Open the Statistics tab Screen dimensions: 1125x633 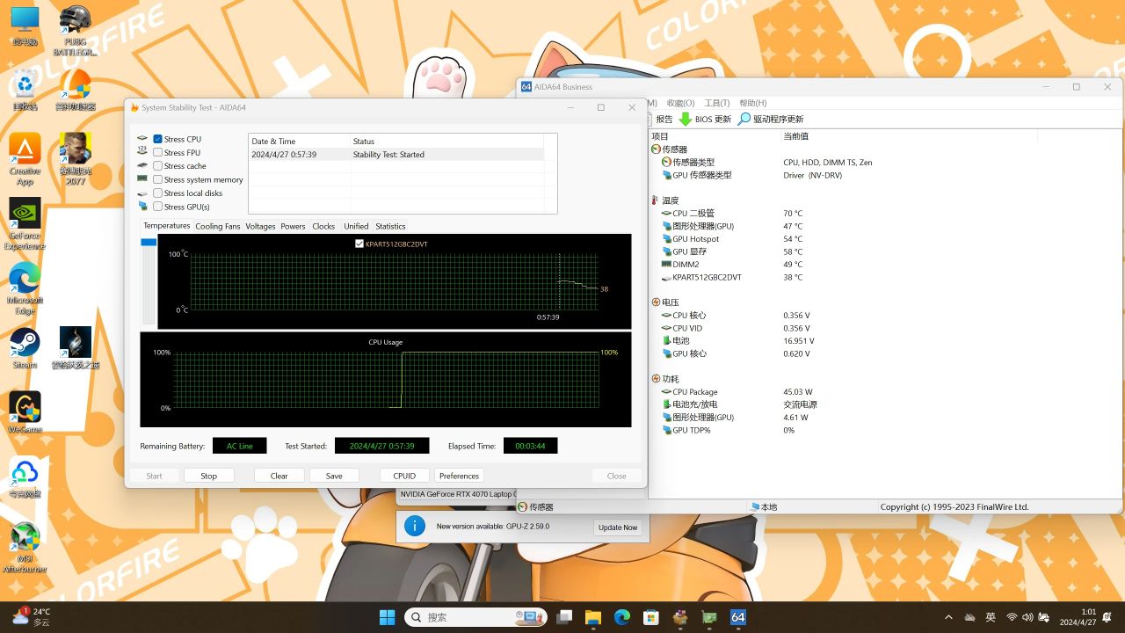pos(390,226)
